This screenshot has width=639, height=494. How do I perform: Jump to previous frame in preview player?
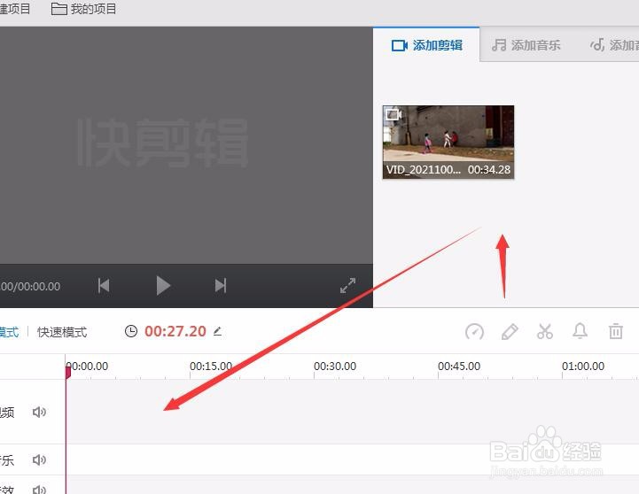tap(104, 286)
